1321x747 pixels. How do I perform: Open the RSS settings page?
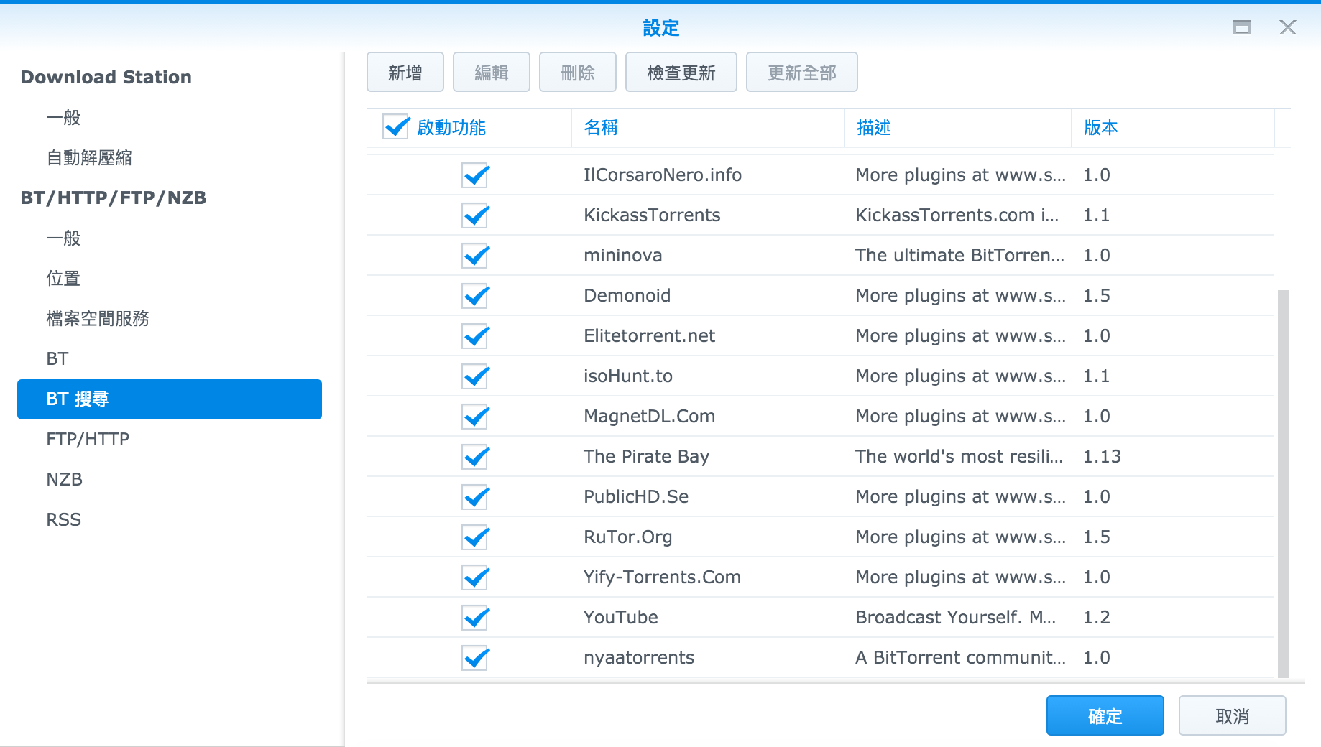(170, 519)
